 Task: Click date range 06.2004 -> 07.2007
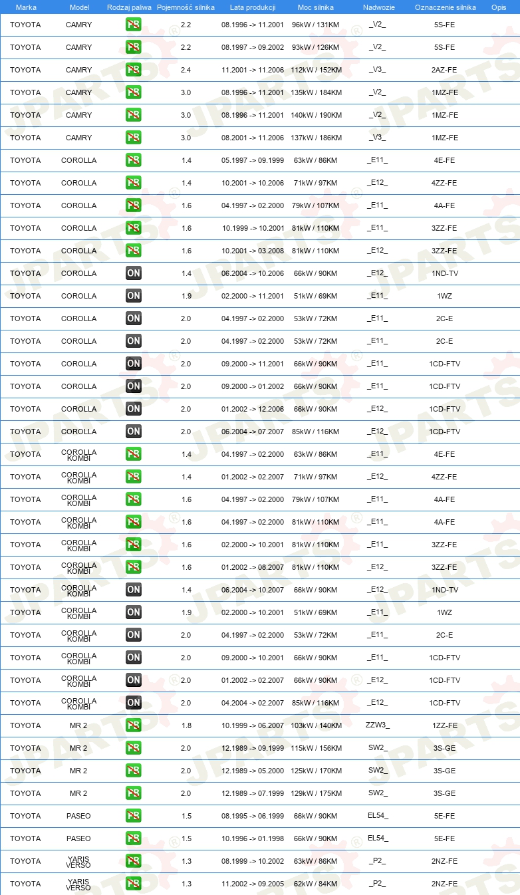pos(253,432)
